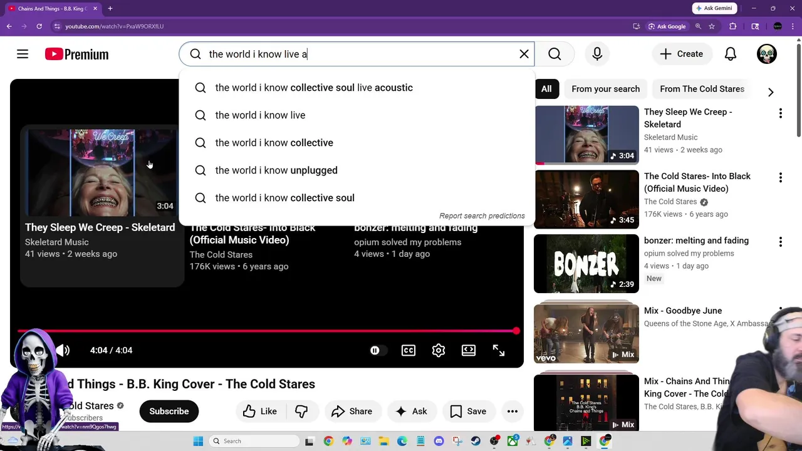Image resolution: width=802 pixels, height=451 pixels.
Task: Open bonzer melting and fading sidebar thumbnail
Action: click(x=586, y=264)
